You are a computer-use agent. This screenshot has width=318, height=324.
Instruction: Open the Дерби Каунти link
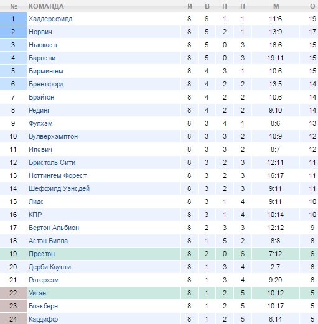point(50,267)
